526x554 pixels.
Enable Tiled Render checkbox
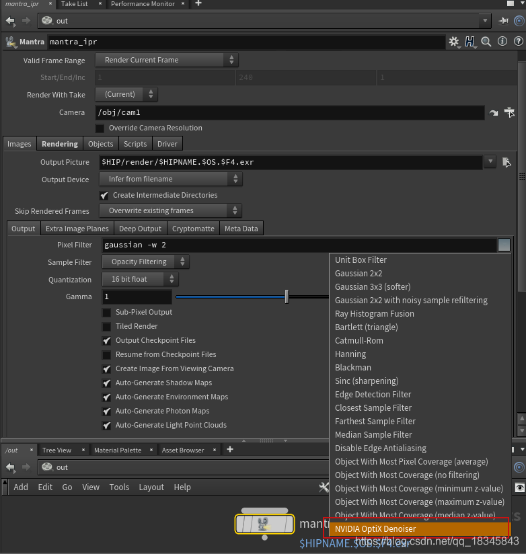click(106, 327)
